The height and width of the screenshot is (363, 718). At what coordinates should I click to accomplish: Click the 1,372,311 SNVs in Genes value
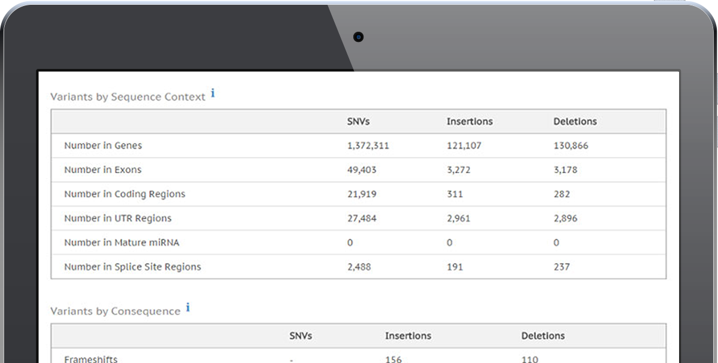click(x=368, y=146)
